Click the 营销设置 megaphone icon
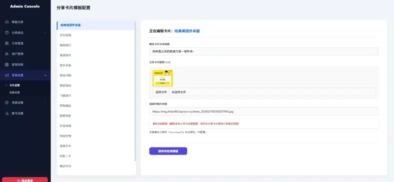This screenshot has width=394, height=182. tap(7, 75)
